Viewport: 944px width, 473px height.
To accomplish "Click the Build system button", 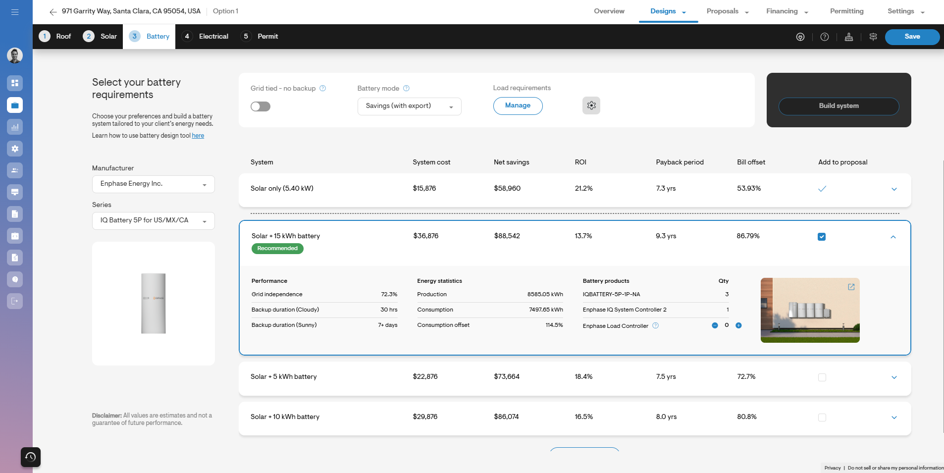I will (839, 106).
